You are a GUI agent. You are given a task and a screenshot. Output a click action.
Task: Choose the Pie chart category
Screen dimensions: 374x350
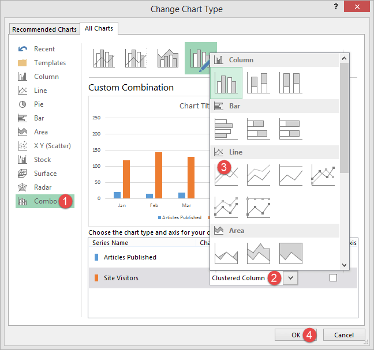[38, 104]
